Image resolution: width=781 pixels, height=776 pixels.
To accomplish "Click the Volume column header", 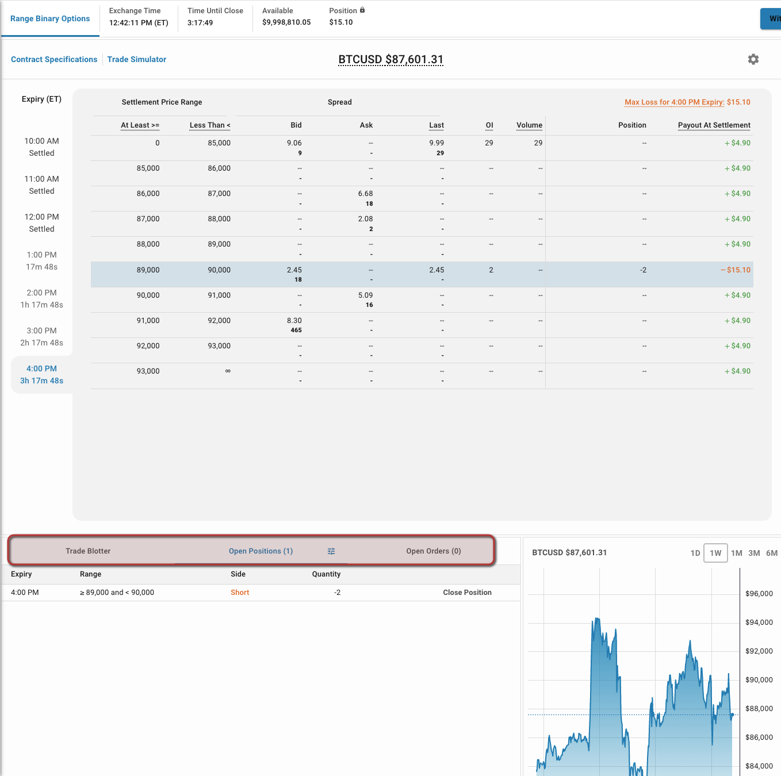I will click(x=529, y=125).
